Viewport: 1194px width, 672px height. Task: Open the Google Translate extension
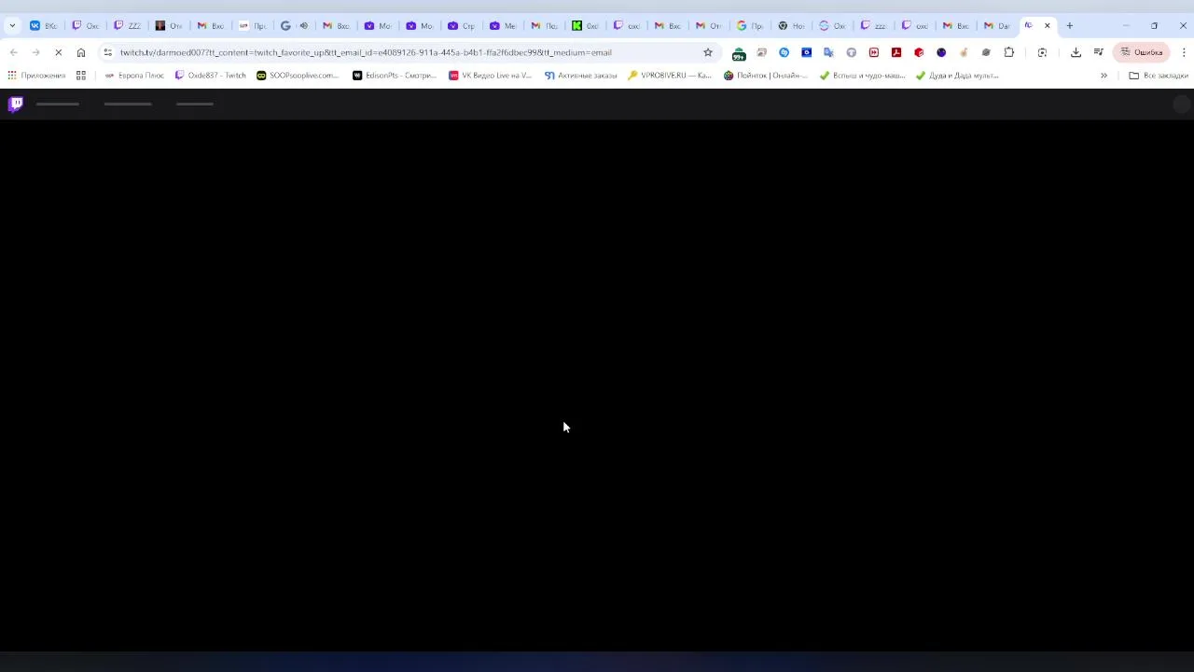828,52
